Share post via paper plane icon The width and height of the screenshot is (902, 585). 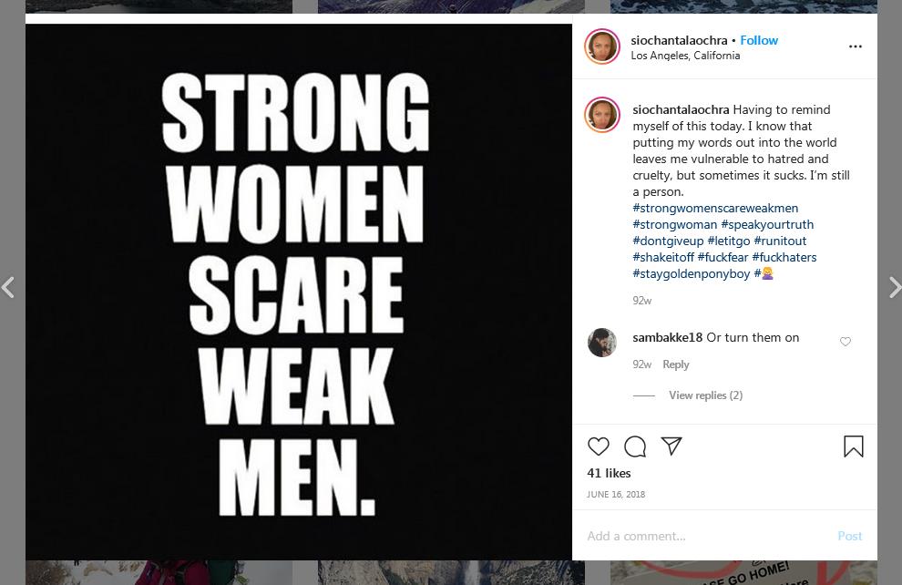point(671,446)
